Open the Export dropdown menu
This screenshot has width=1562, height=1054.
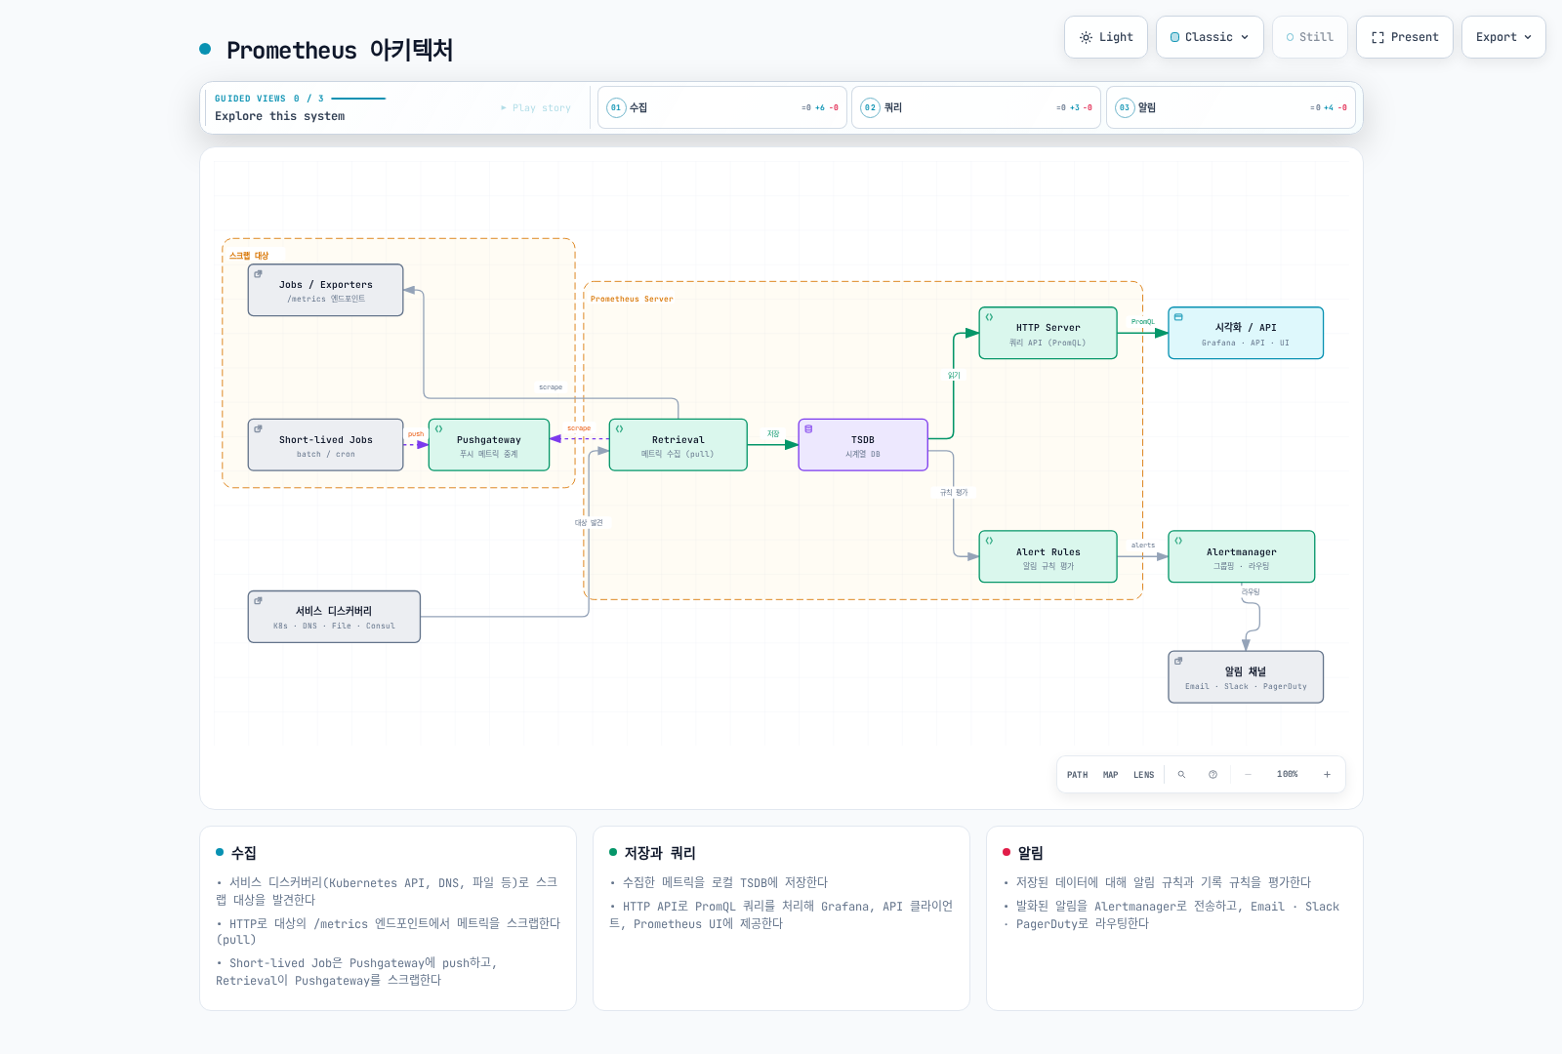(x=1503, y=37)
